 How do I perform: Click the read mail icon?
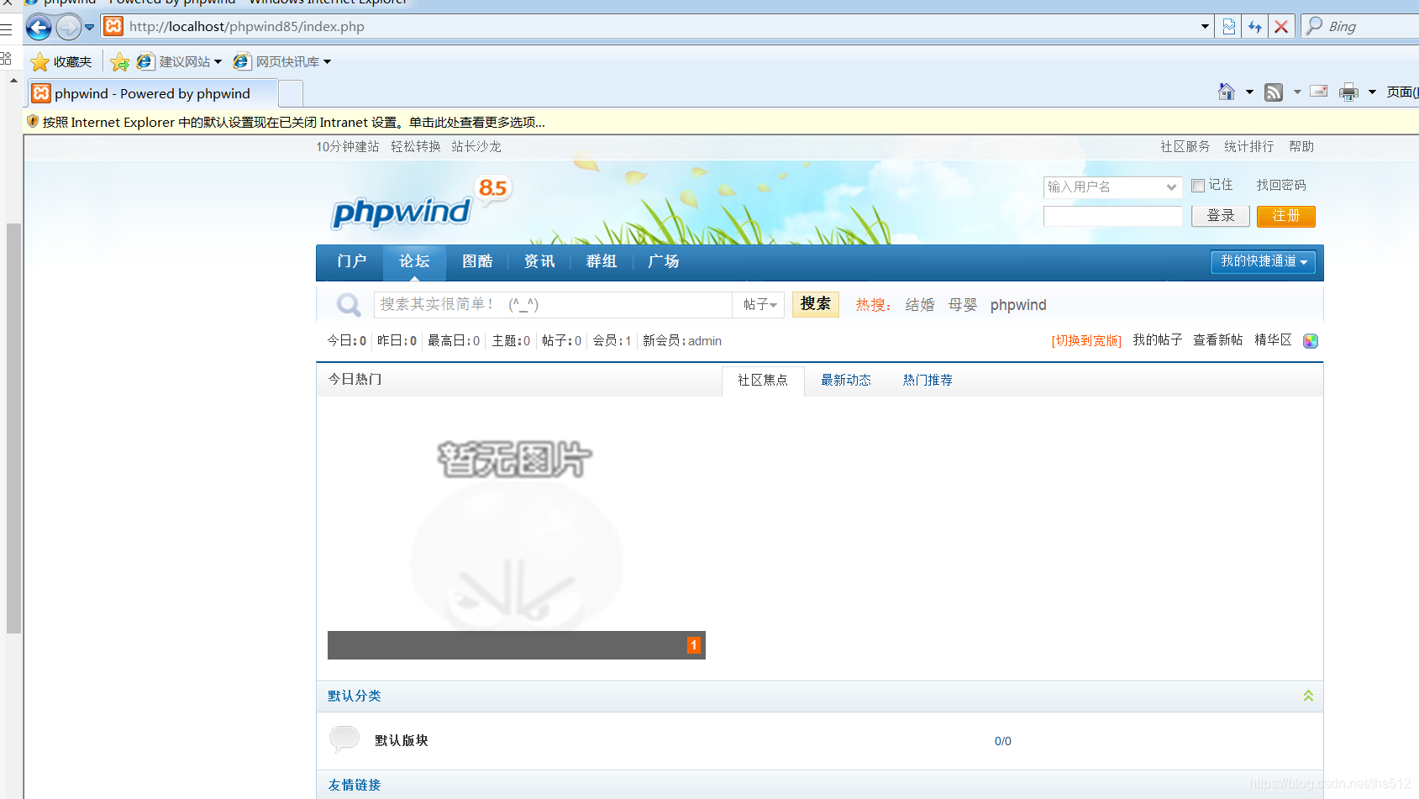pos(1319,92)
